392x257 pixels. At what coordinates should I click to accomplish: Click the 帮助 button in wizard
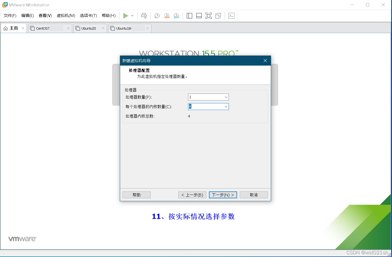point(137,195)
